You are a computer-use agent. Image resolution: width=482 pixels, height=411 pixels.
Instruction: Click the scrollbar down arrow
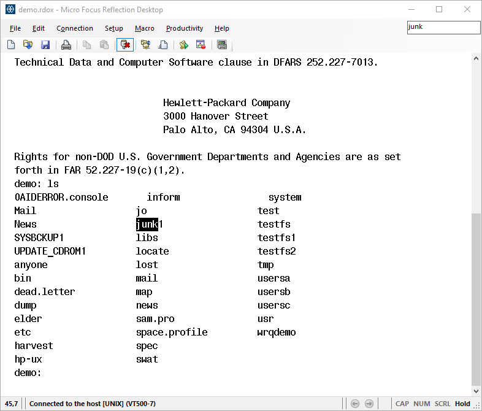476,391
